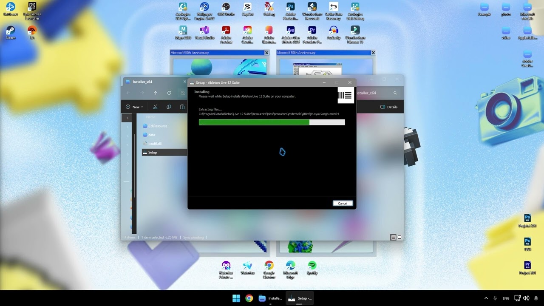
Task: Open the Steam desktop shortcut
Action: pyautogui.click(x=11, y=33)
